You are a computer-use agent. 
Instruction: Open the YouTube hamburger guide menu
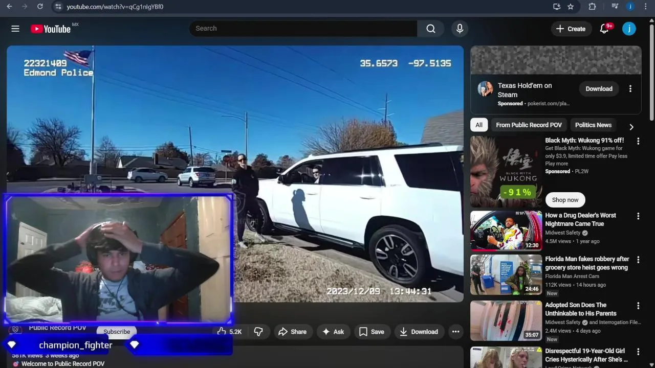[x=15, y=29]
